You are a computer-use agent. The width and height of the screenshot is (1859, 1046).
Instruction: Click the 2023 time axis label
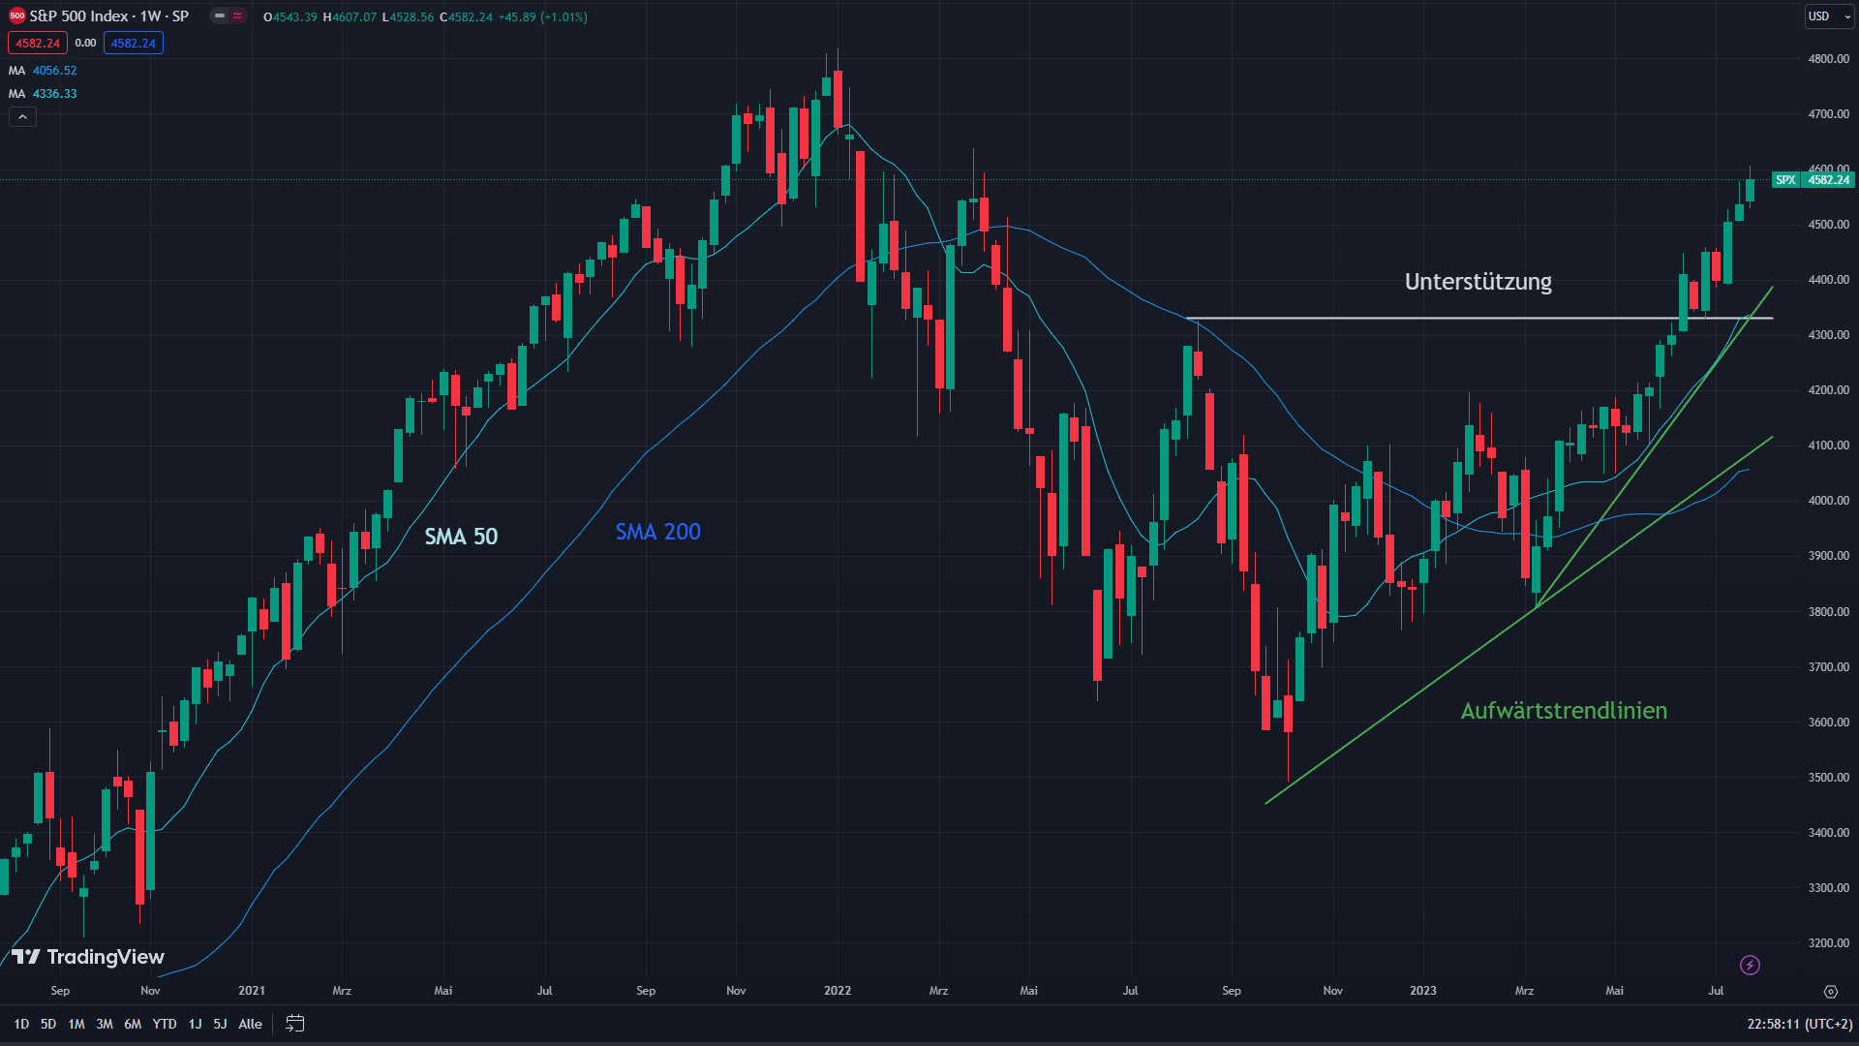(x=1423, y=991)
